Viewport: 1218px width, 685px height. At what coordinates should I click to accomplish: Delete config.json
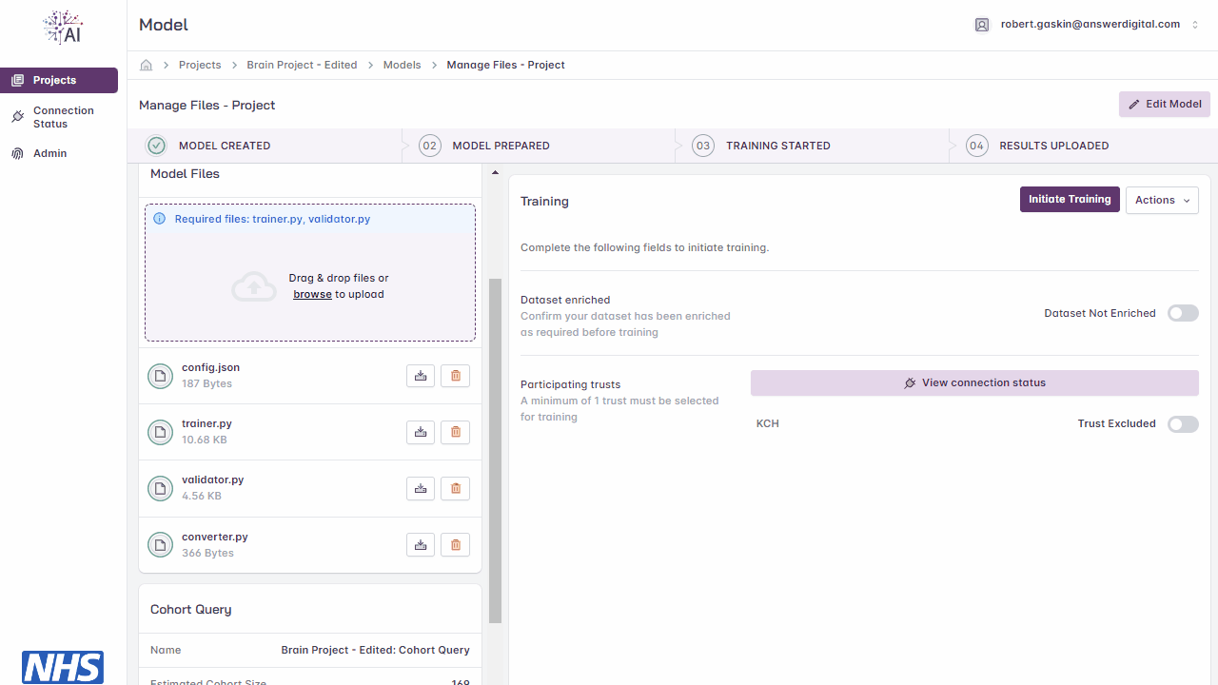[455, 376]
